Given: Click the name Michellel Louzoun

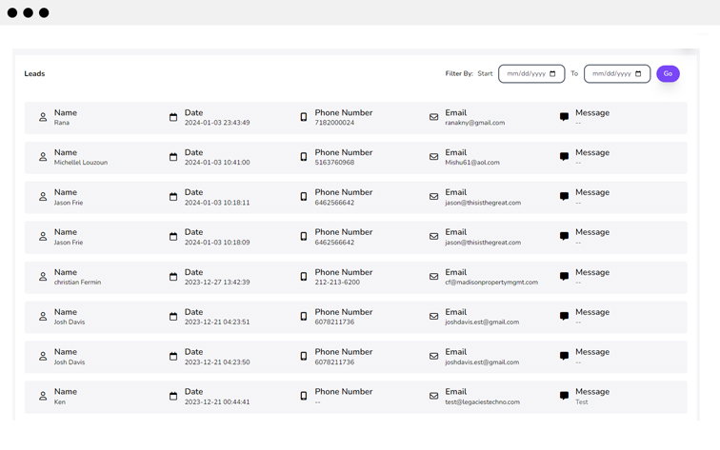Looking at the screenshot, I should (81, 163).
